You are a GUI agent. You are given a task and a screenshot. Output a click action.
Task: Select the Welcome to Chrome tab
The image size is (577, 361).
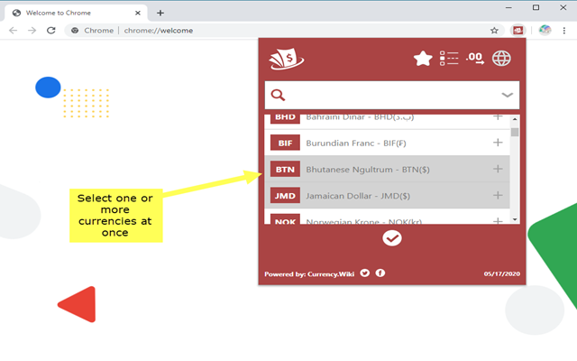tap(76, 13)
